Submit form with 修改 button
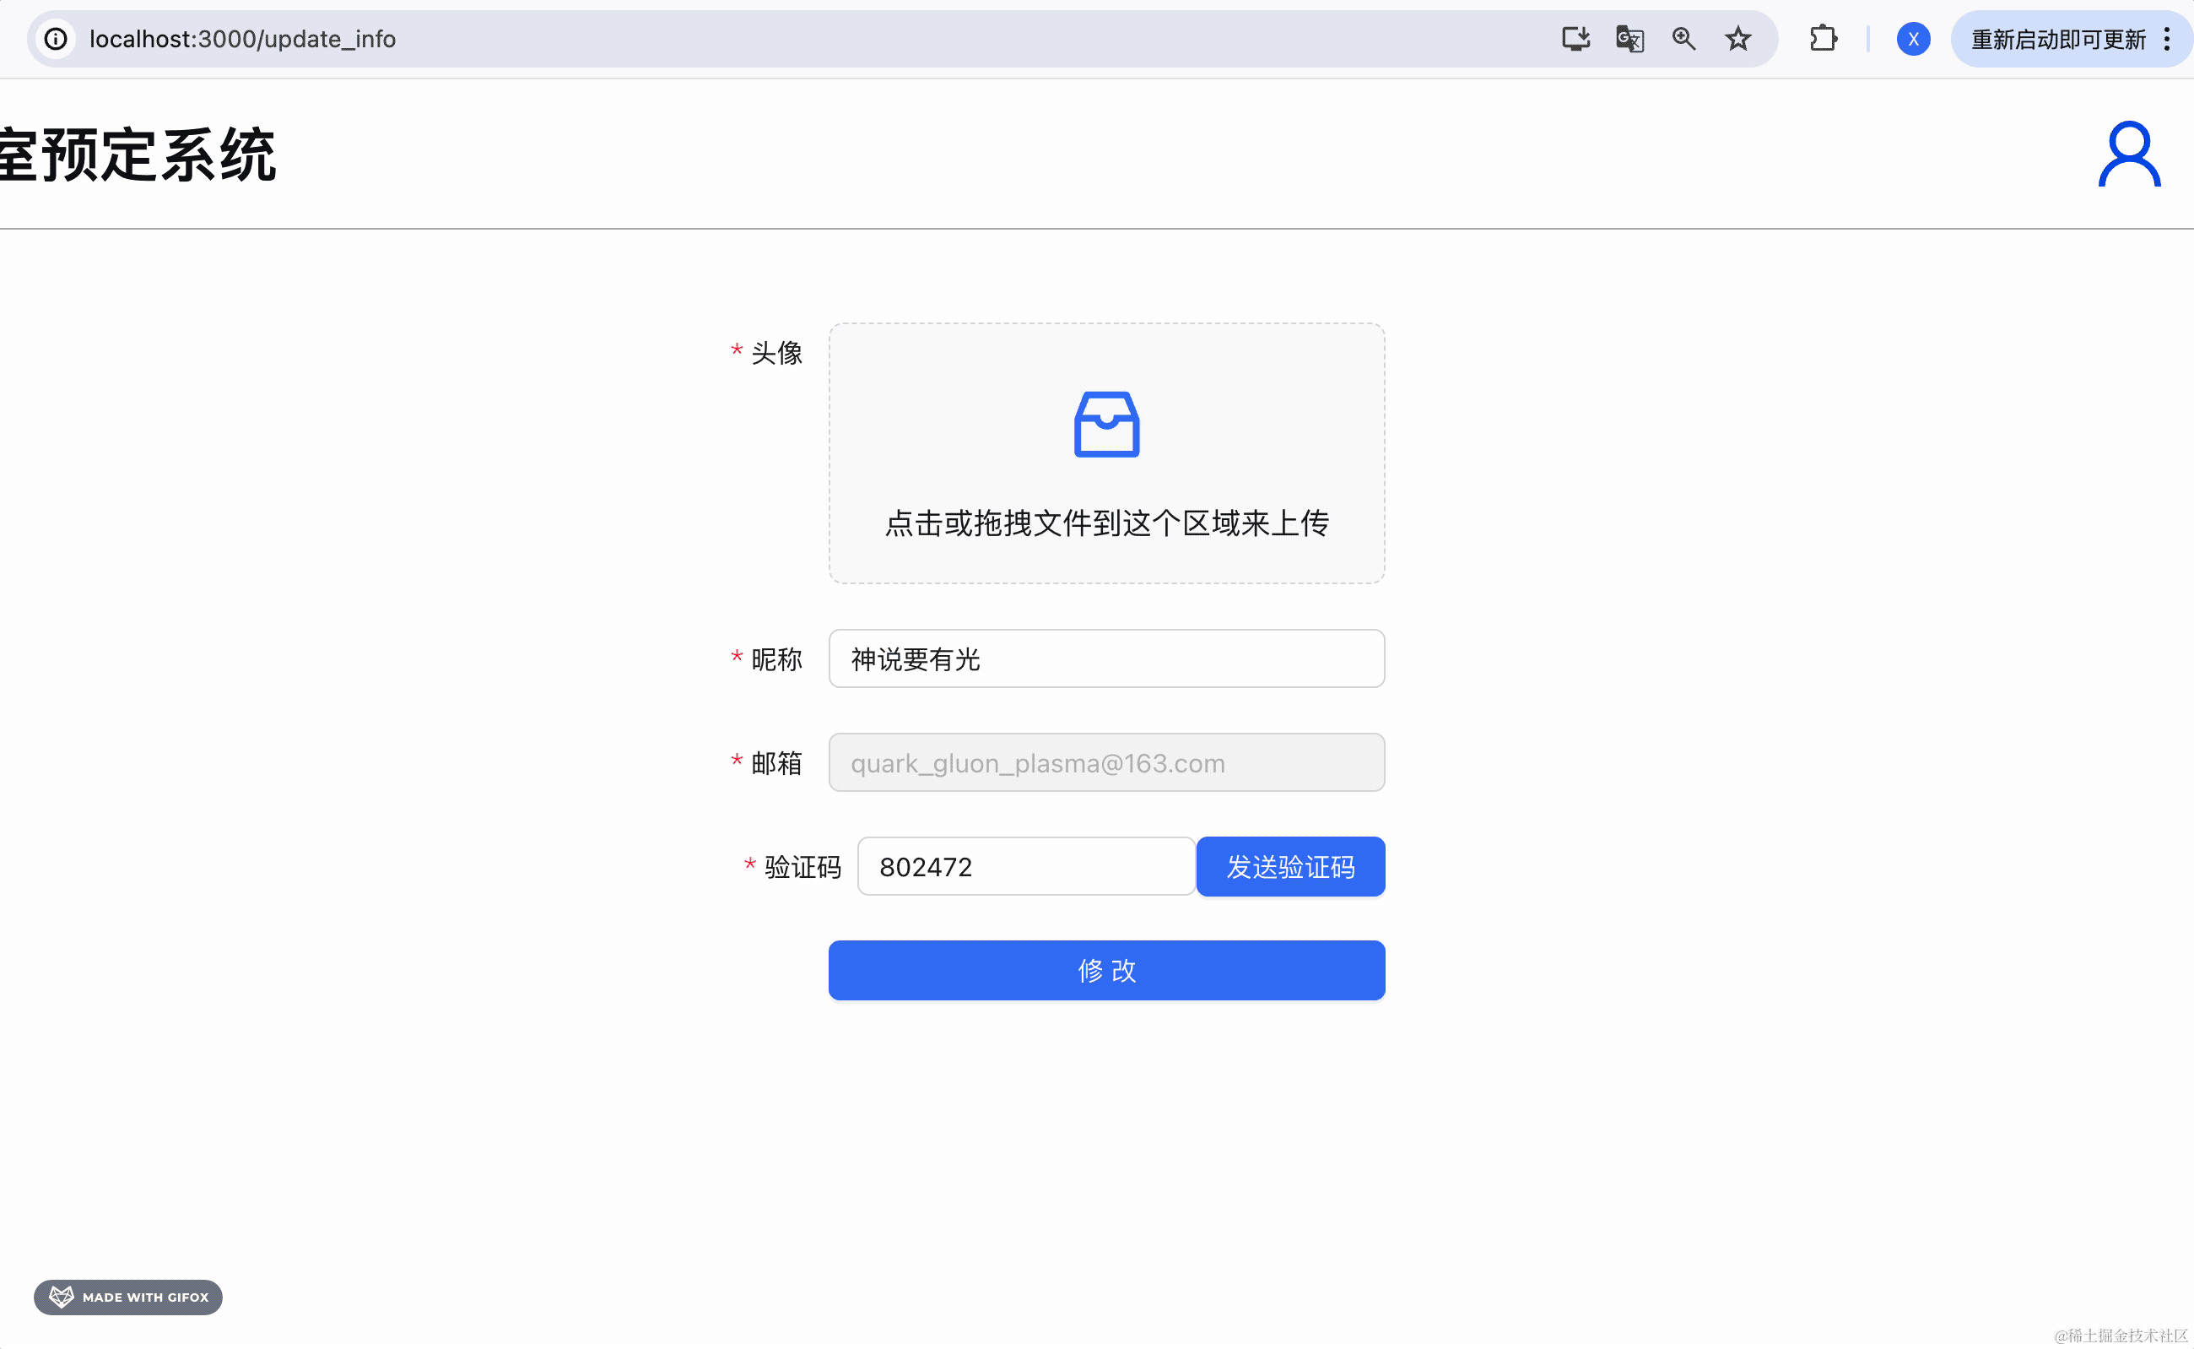The image size is (2194, 1349). pos(1106,970)
